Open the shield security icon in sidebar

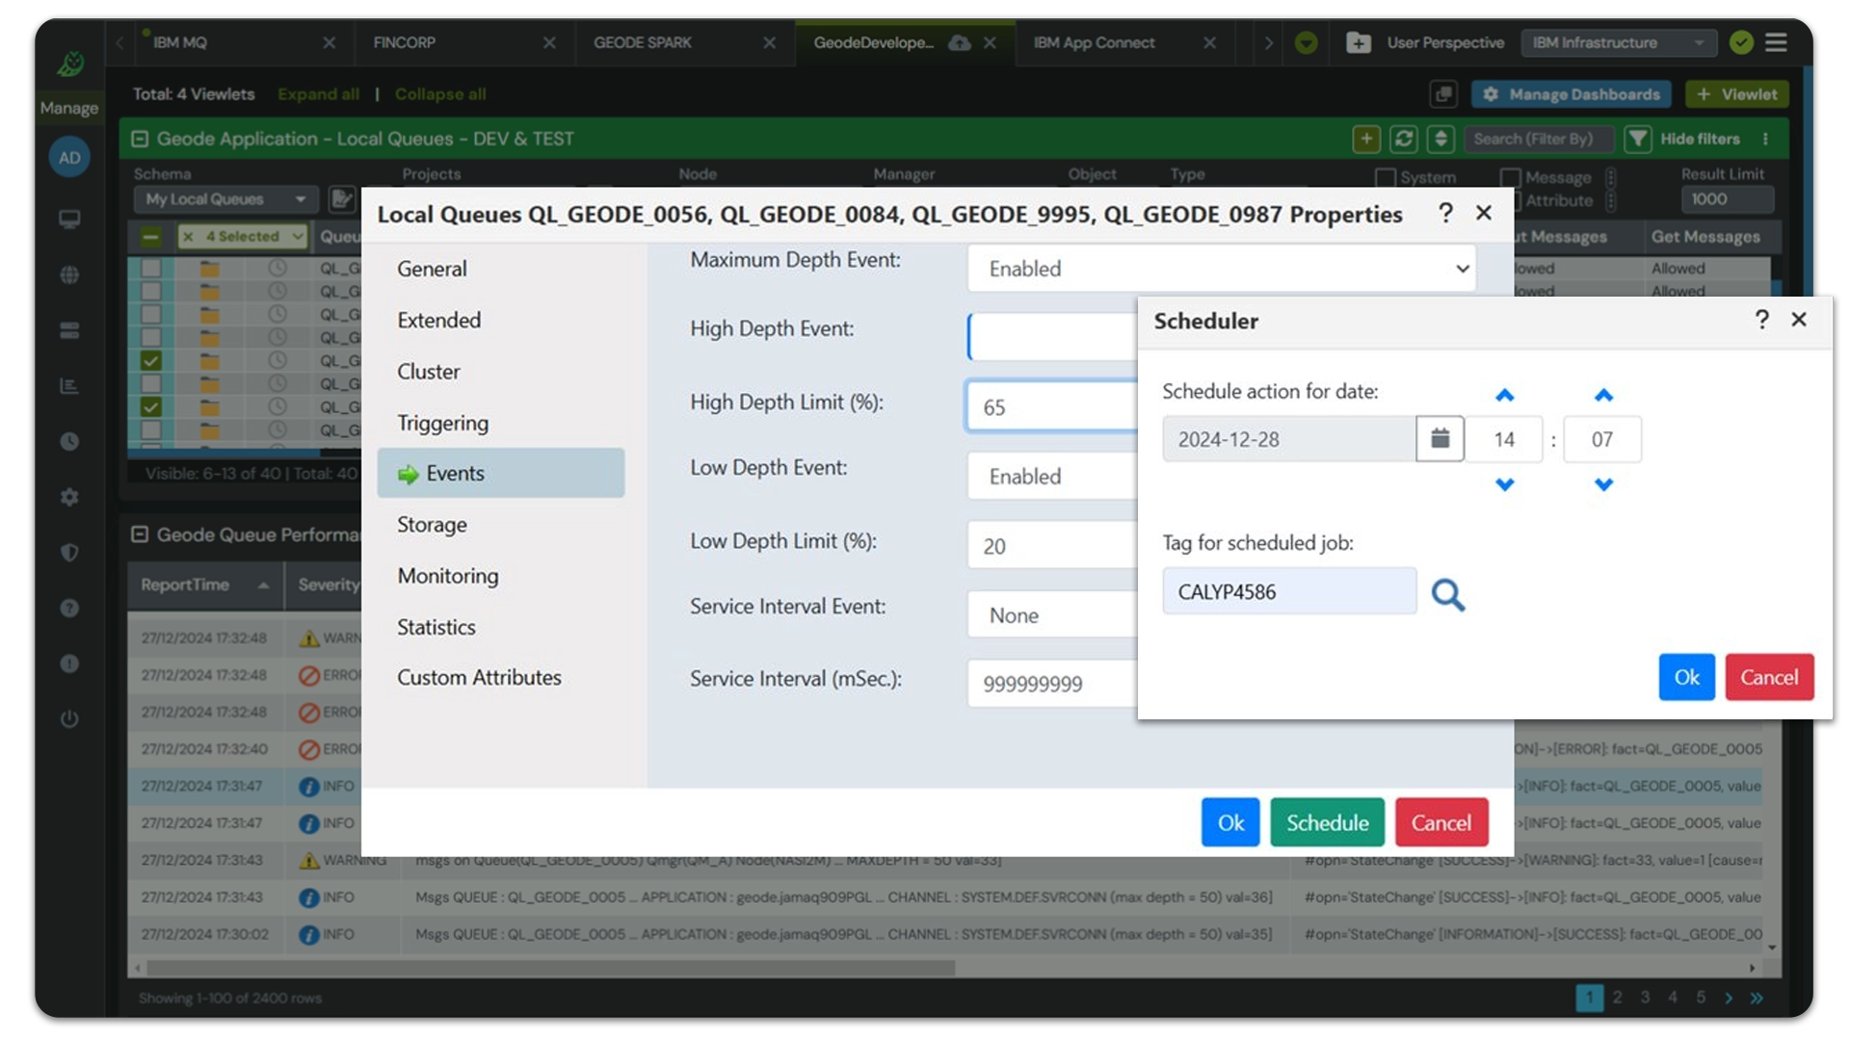pos(69,552)
